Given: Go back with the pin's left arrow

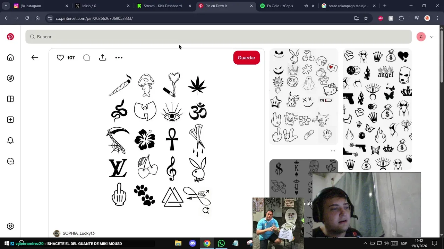Looking at the screenshot, I should [35, 57].
